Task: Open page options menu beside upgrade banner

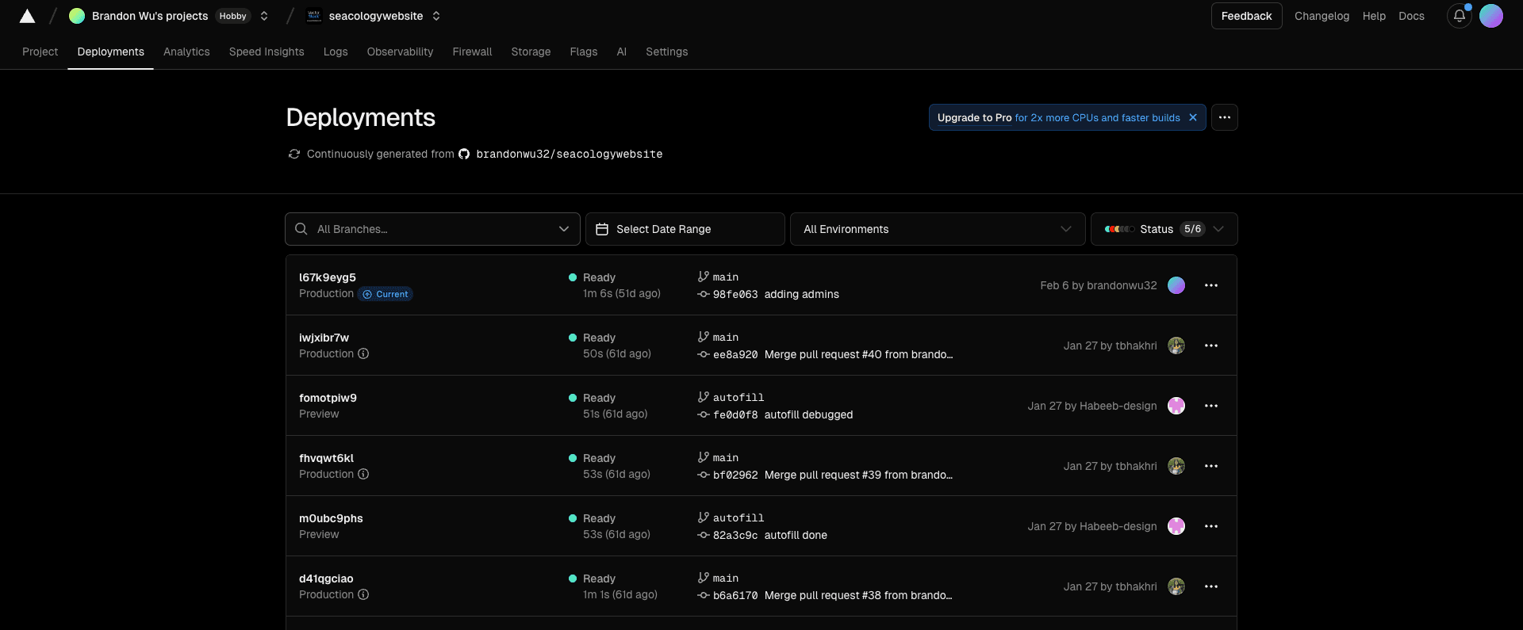Action: click(1224, 117)
